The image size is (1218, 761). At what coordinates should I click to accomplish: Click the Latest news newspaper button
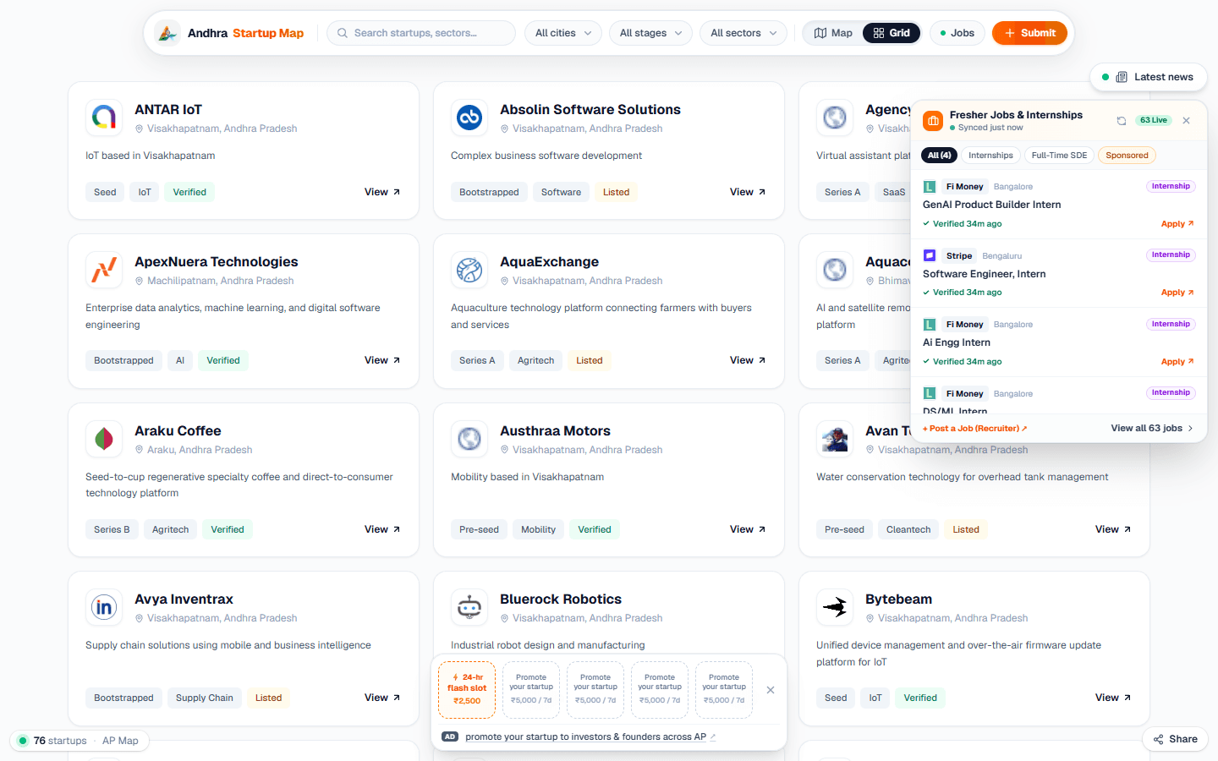click(1149, 77)
